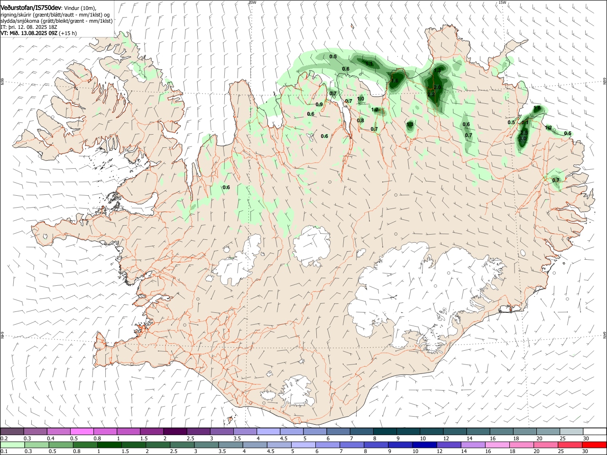Screen dimensions: 607x455
Task: Click the grey-blue swatch labeled 3.5, lower scale
Action: (x=230, y=445)
